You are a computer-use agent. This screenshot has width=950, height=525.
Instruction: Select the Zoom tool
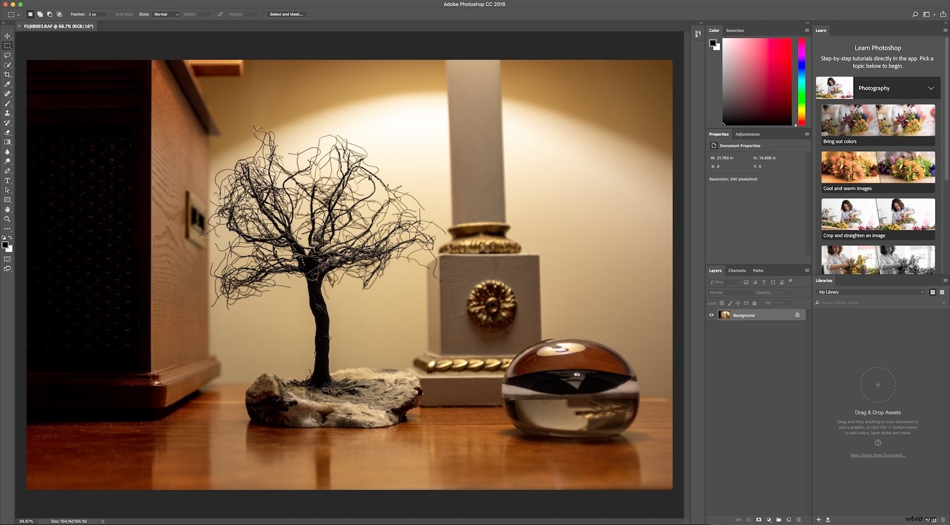pos(8,219)
